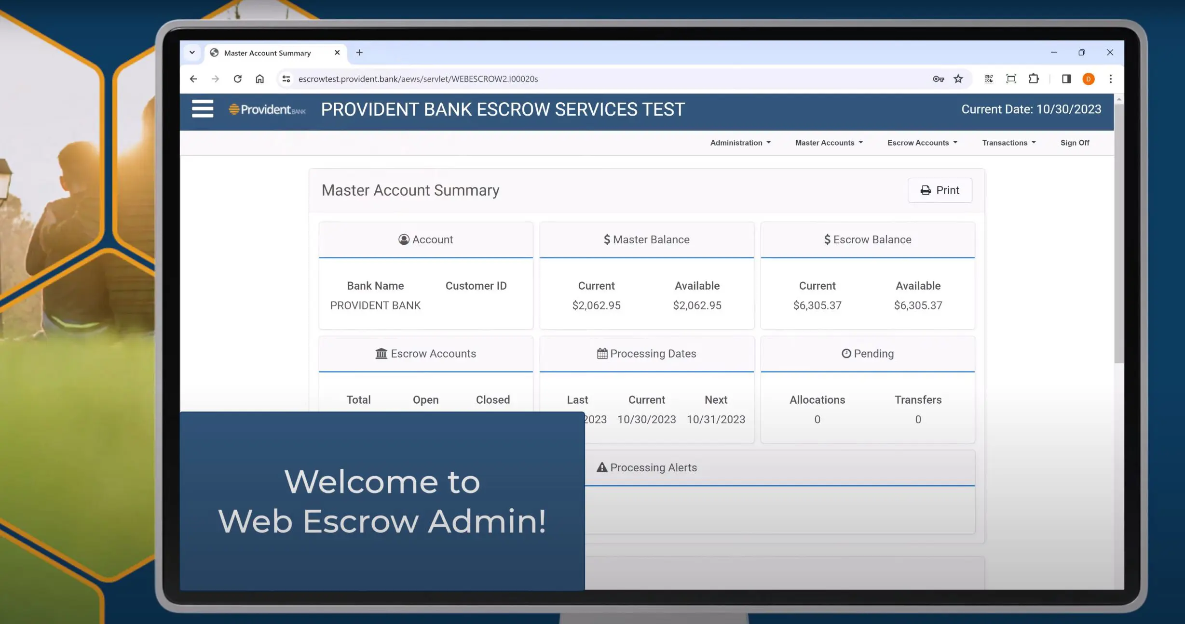The image size is (1185, 624).
Task: Select Master Balance current $2,062.95
Action: pyautogui.click(x=596, y=305)
